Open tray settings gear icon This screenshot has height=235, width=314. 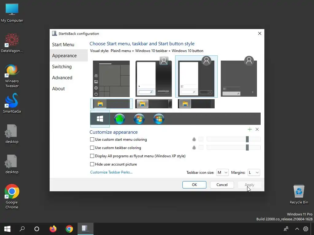coord(306,229)
